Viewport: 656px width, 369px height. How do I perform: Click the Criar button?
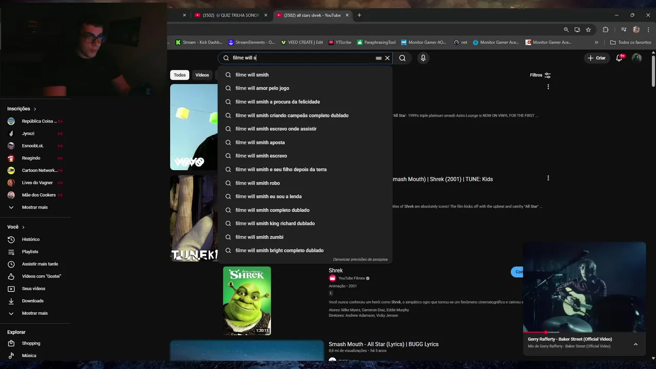click(597, 58)
